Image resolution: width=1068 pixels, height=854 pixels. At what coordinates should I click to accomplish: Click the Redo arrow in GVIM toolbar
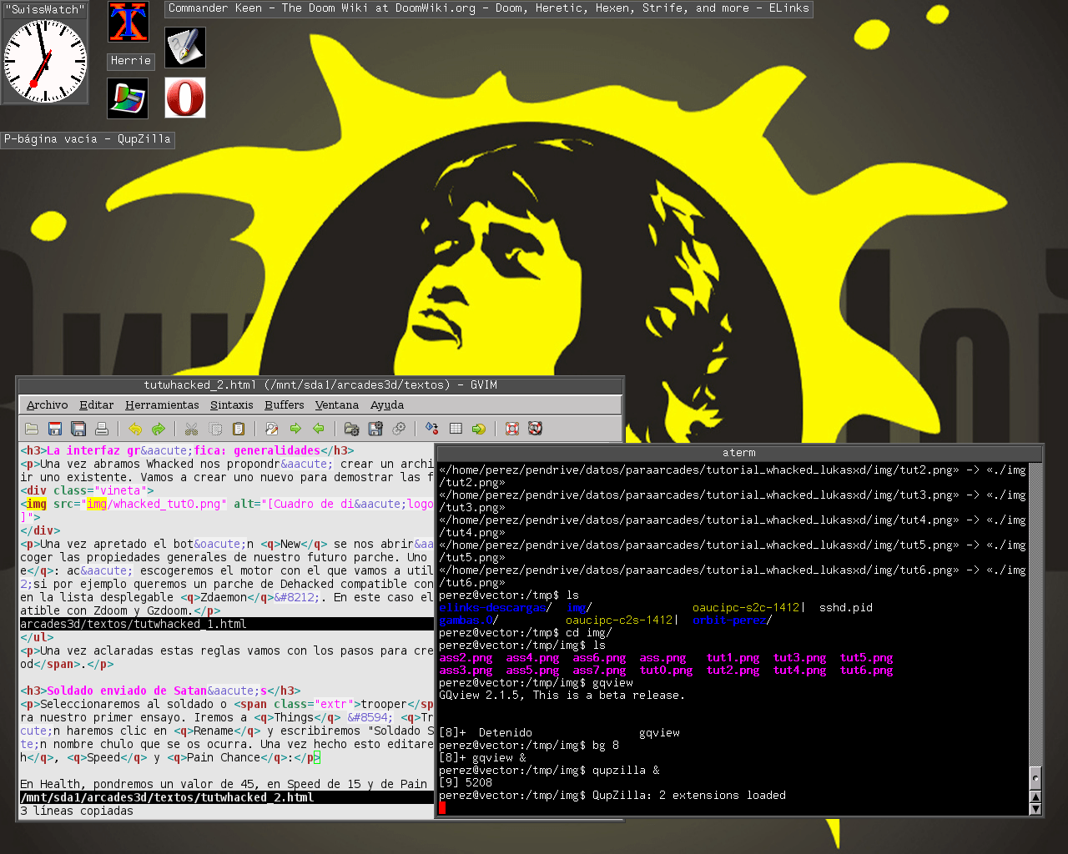(159, 429)
